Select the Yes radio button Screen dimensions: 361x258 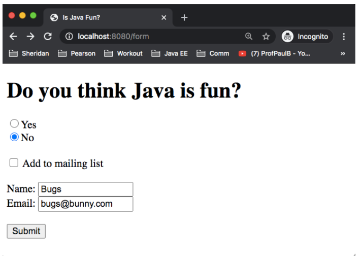click(x=14, y=124)
